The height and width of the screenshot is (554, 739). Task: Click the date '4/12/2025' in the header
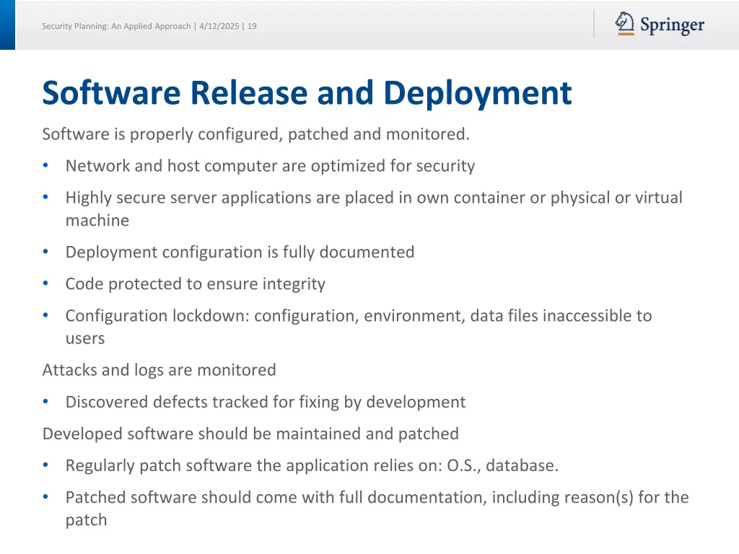point(219,27)
